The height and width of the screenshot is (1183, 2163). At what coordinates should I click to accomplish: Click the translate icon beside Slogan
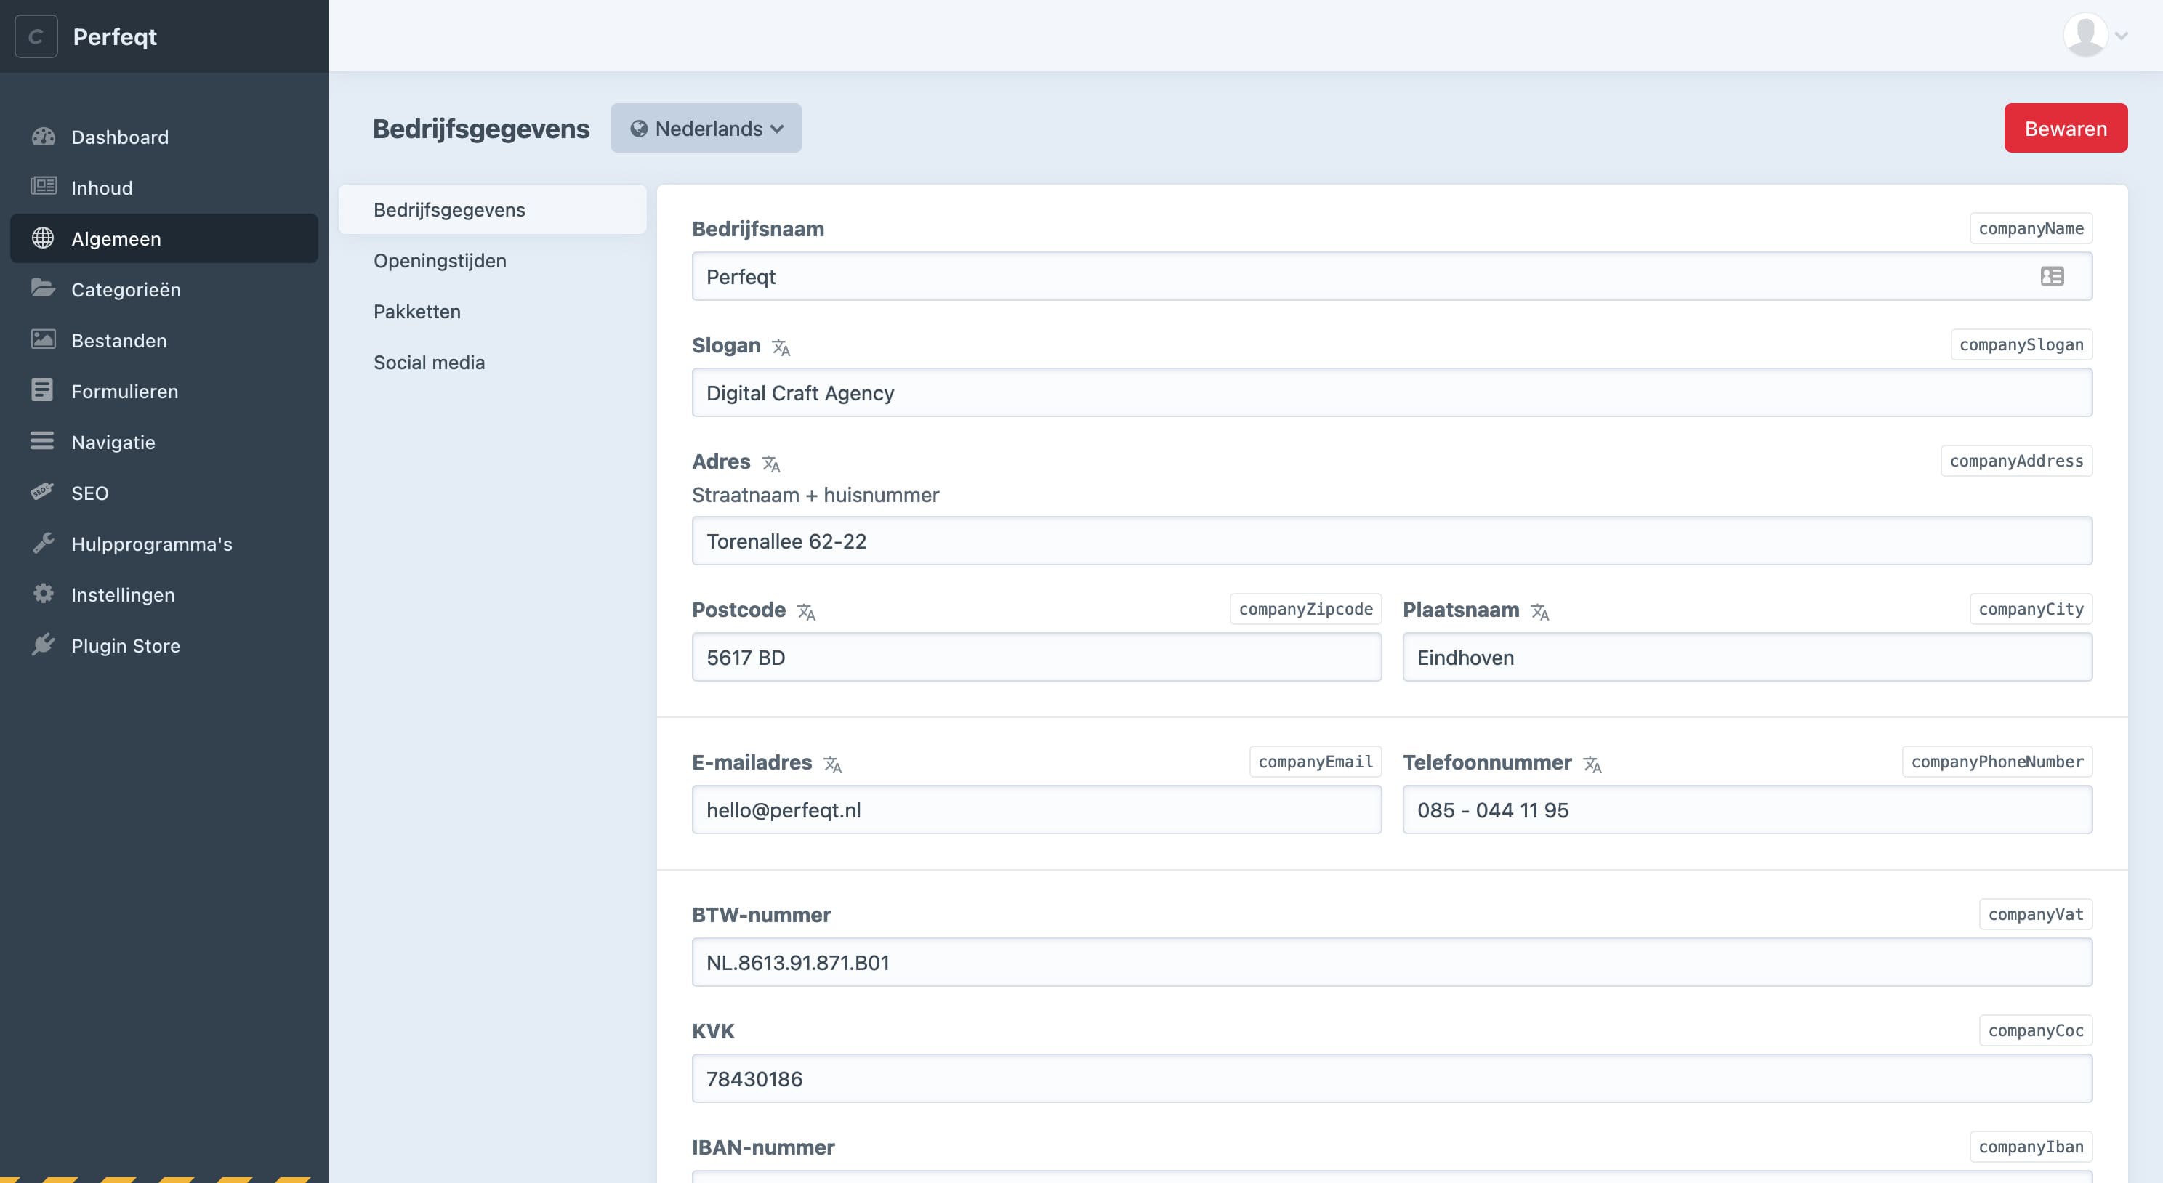781,347
